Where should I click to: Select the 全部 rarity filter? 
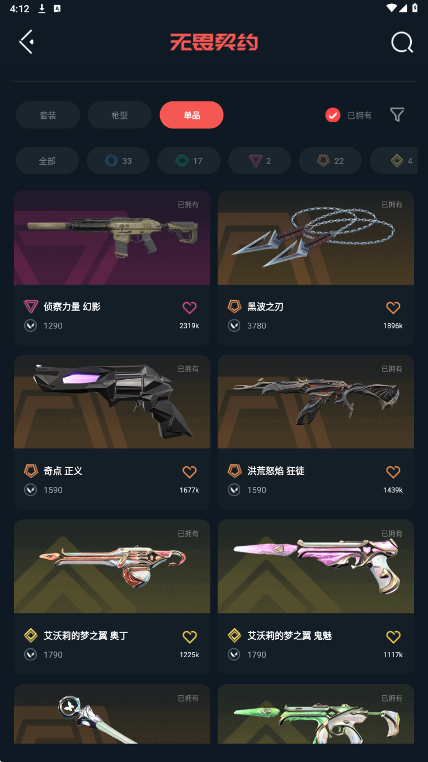pyautogui.click(x=47, y=161)
